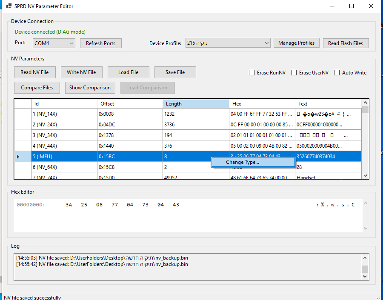383x300 pixels.
Task: Click the app icon in title bar
Action: click(9, 6)
